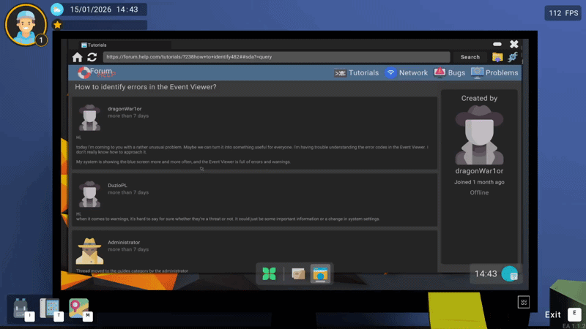
Task: Click the Exit button
Action: 553,314
